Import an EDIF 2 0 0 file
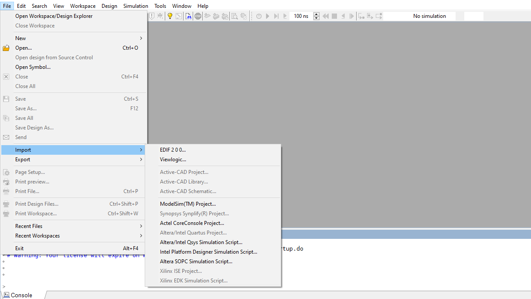This screenshot has width=531, height=299. (213, 150)
